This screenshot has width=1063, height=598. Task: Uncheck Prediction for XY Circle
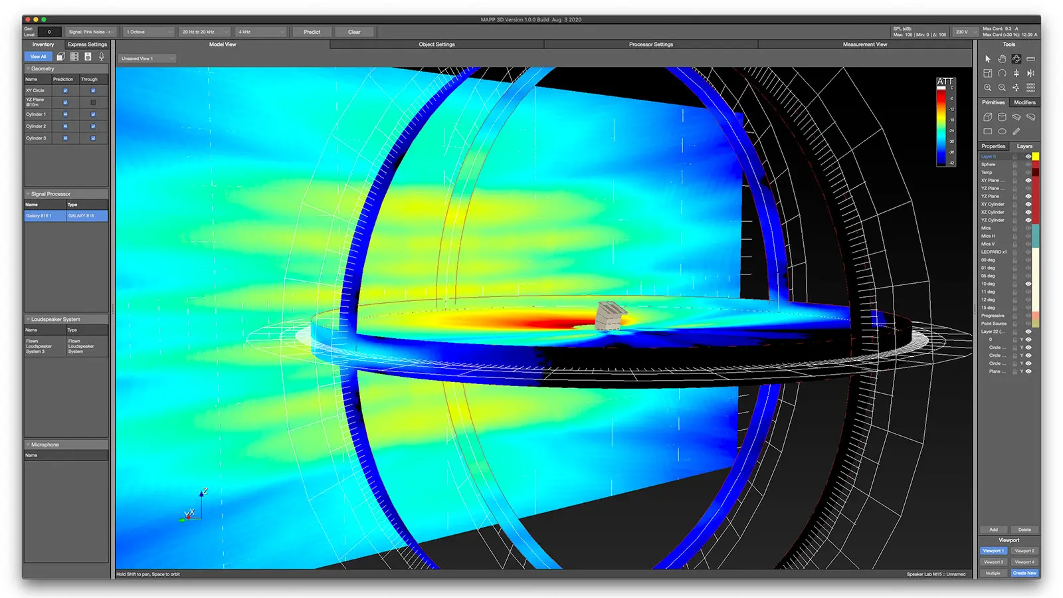[65, 90]
